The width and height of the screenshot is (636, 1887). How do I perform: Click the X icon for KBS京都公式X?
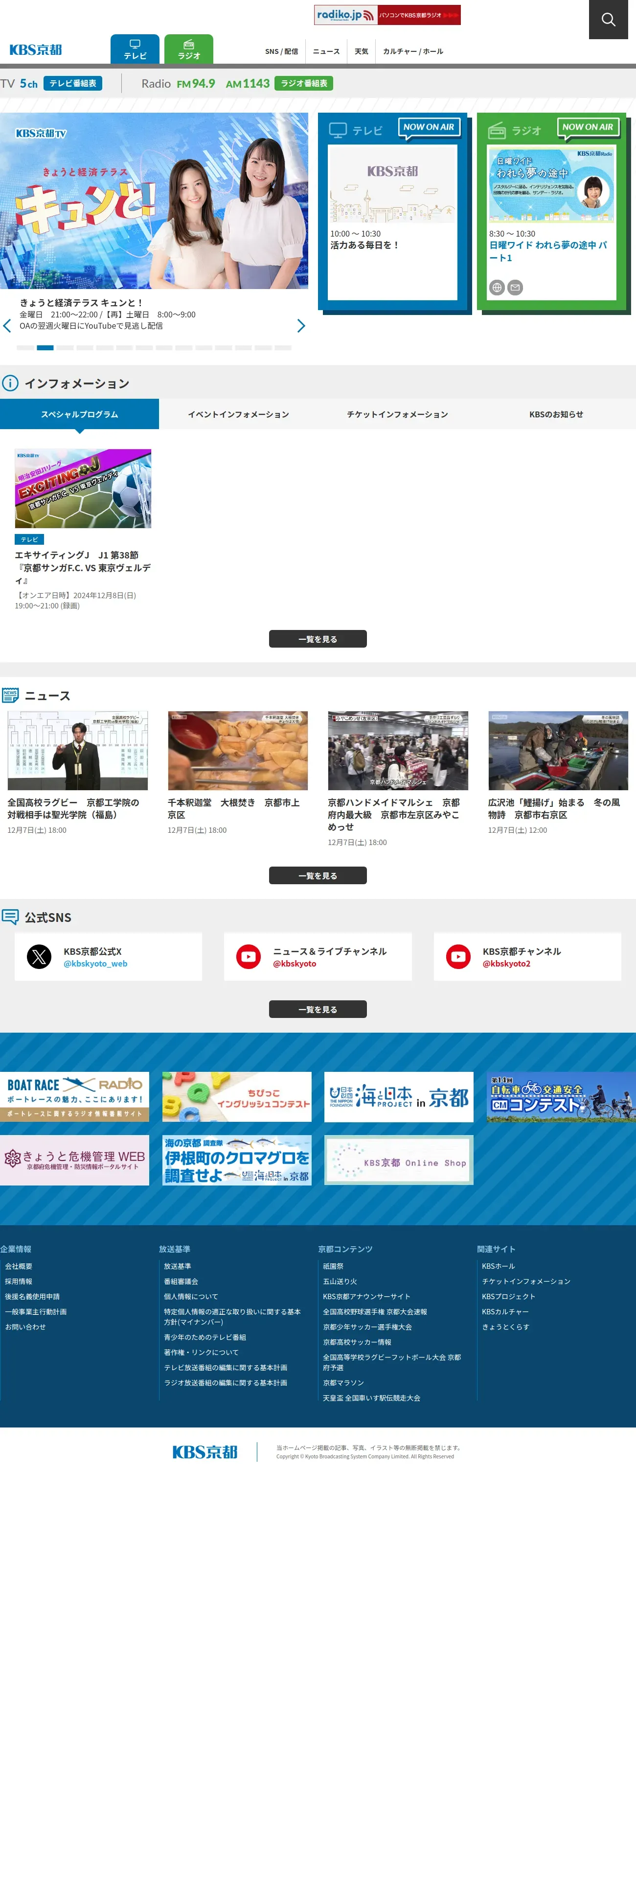(x=40, y=957)
